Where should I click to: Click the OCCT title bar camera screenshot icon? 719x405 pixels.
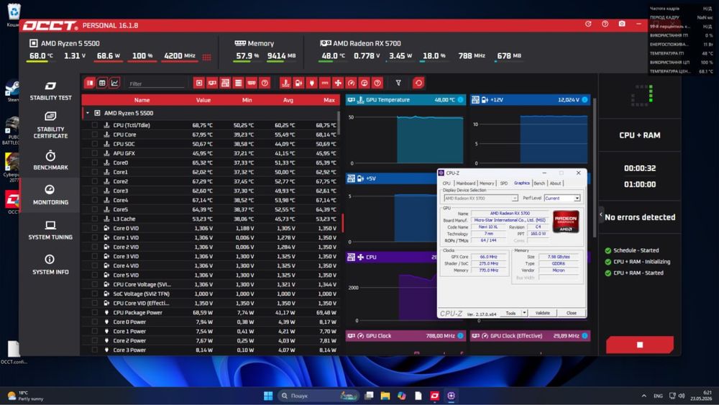[622, 24]
